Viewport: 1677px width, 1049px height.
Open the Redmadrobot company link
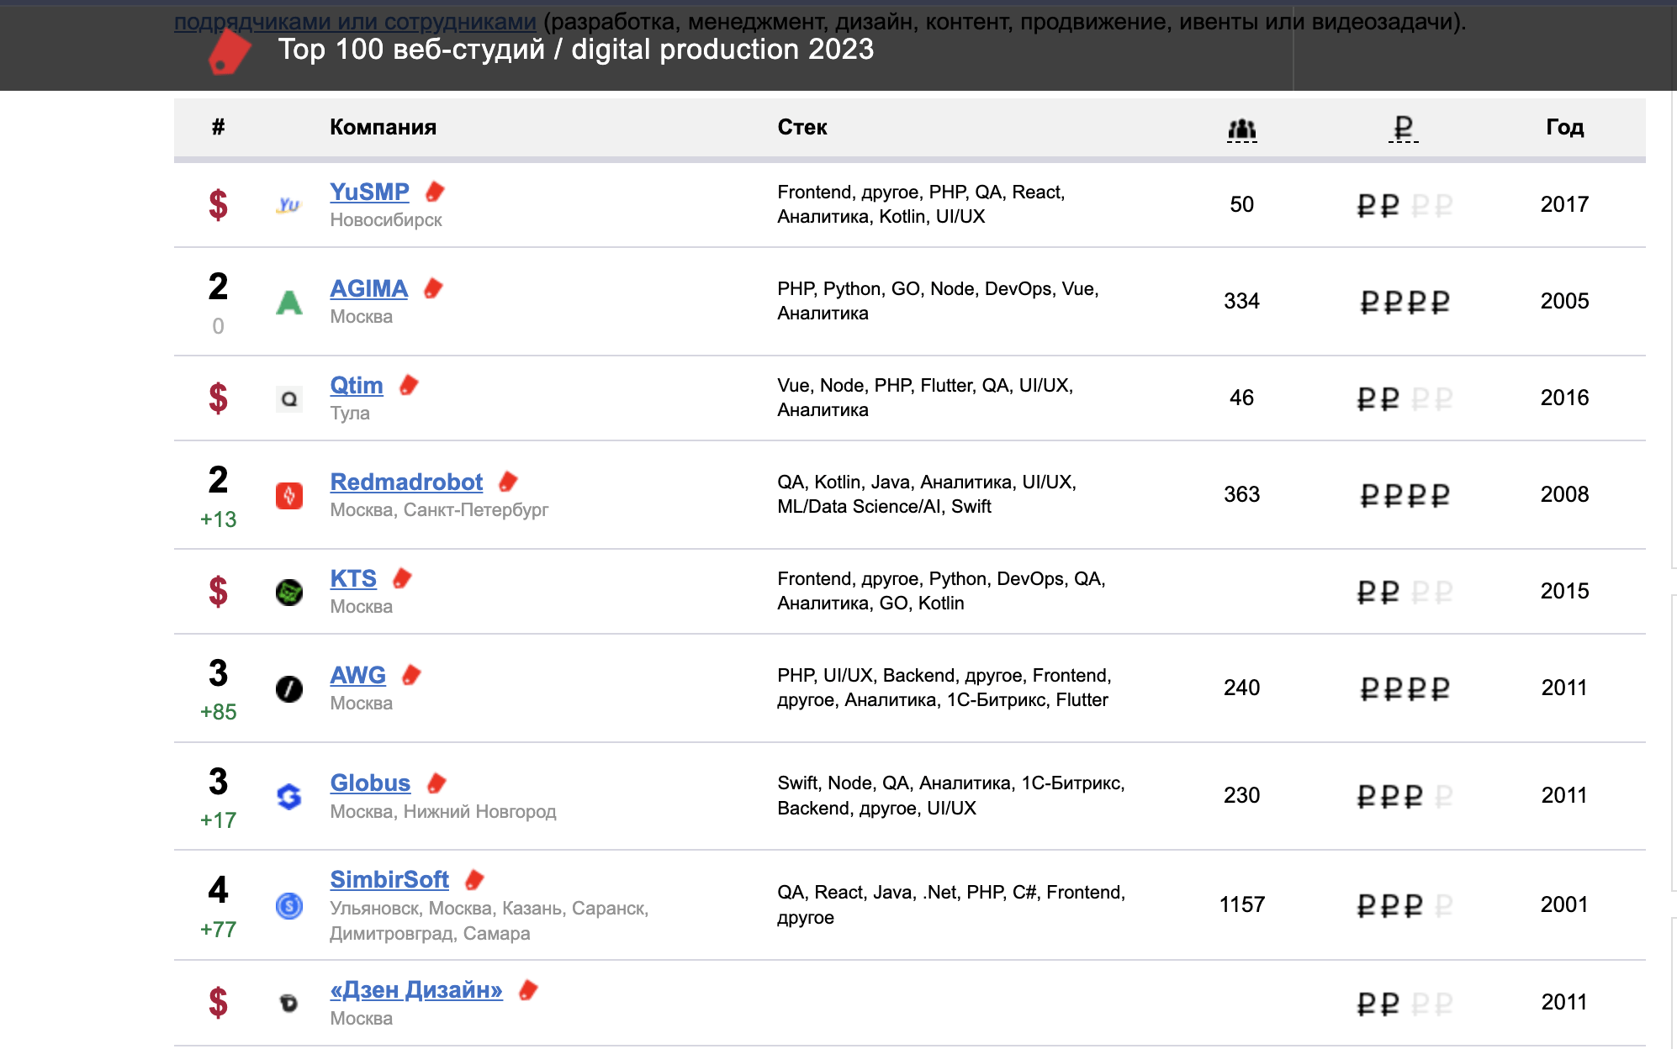pos(406,482)
